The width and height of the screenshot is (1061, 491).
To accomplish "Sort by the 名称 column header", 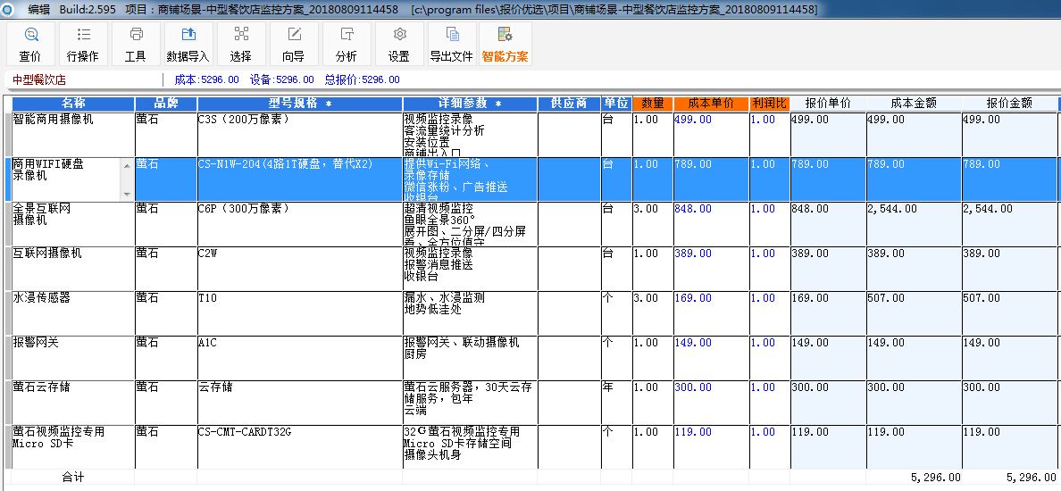I will [x=73, y=104].
